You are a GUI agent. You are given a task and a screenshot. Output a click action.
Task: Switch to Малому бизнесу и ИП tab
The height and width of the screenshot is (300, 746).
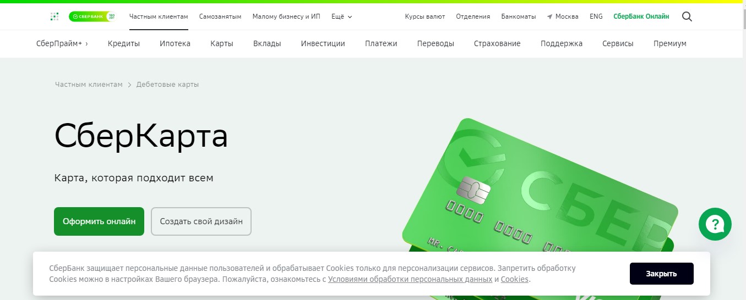coord(286,16)
